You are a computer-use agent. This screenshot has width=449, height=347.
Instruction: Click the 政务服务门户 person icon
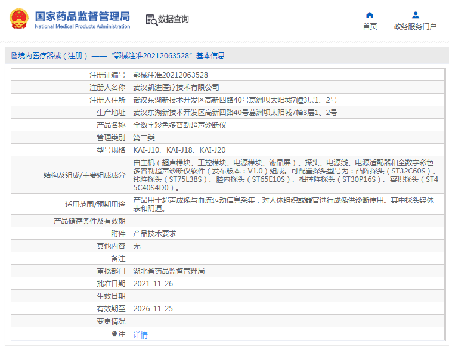click(x=416, y=15)
